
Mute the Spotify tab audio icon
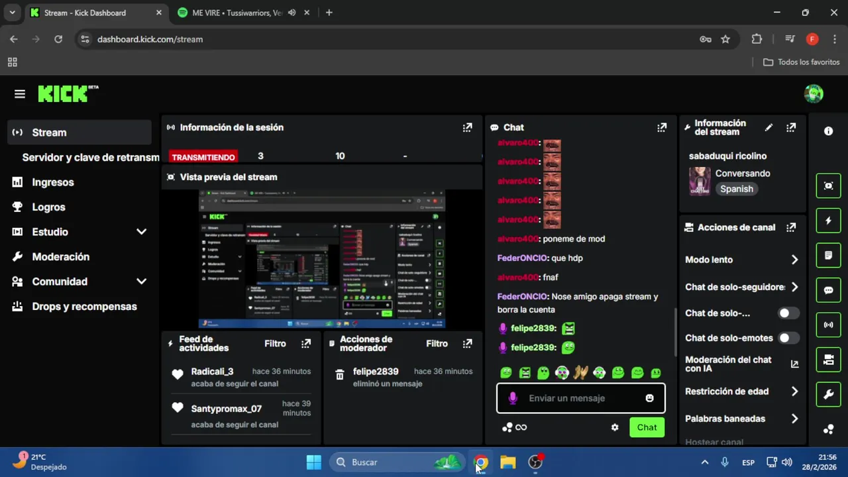pos(291,13)
